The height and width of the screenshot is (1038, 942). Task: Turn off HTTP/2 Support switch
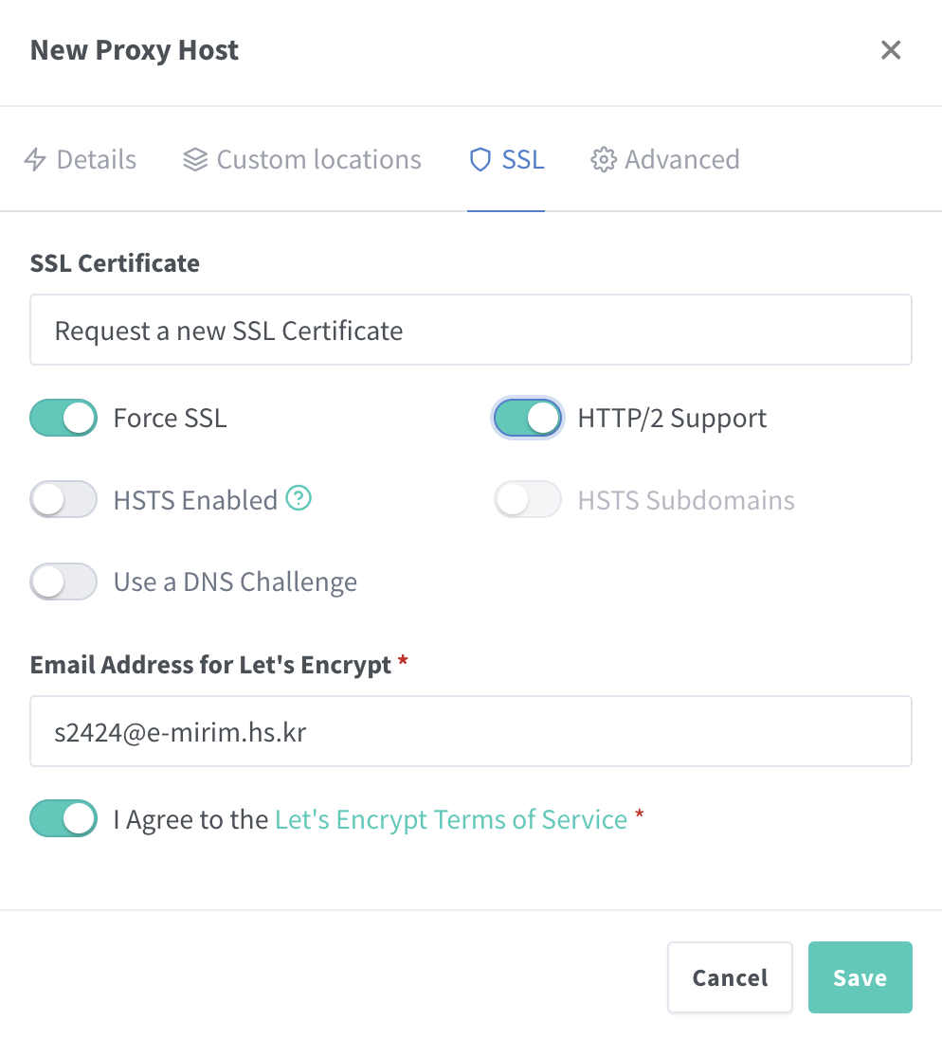(x=528, y=418)
